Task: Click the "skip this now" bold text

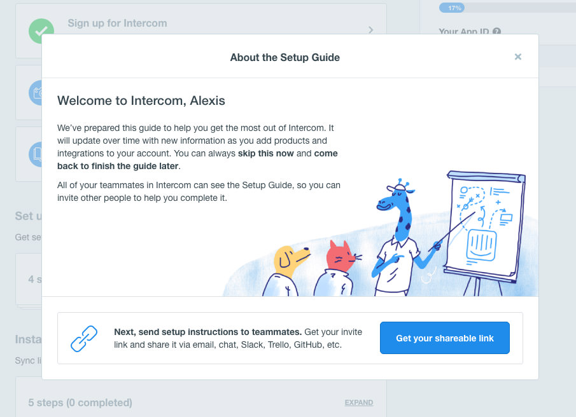Action: tap(265, 153)
